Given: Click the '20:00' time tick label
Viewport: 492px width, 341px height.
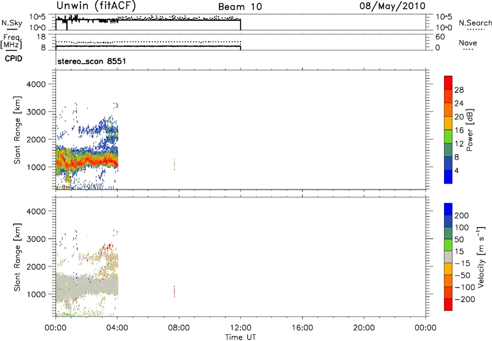Looking at the screenshot, I should click(x=363, y=328).
